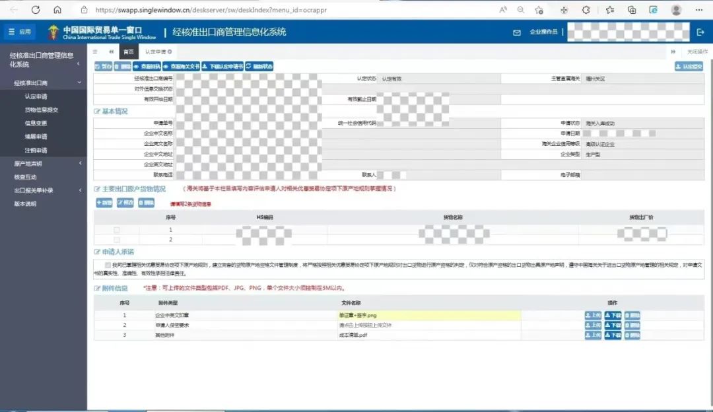
Task: Open 货物信息提交 in the sidebar
Action: (x=42, y=110)
